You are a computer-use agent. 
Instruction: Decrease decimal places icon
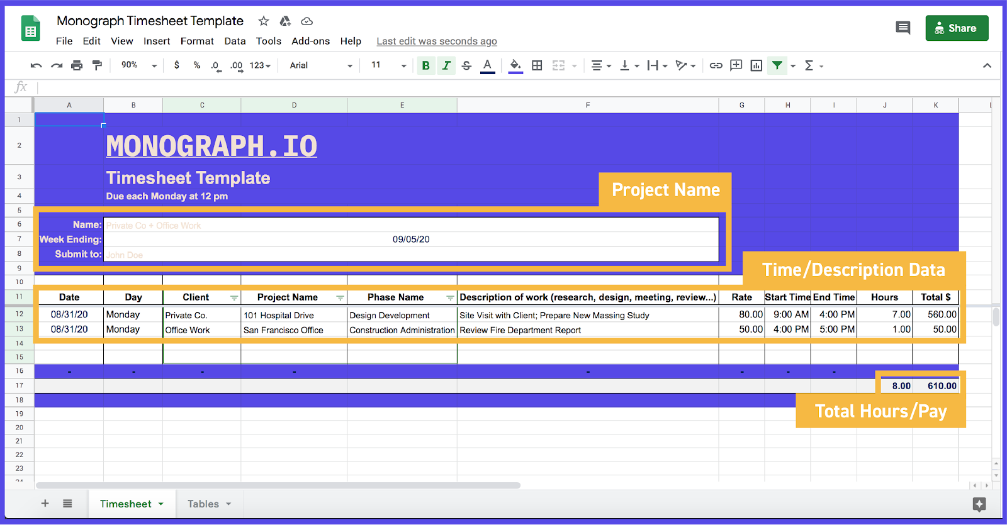(216, 66)
